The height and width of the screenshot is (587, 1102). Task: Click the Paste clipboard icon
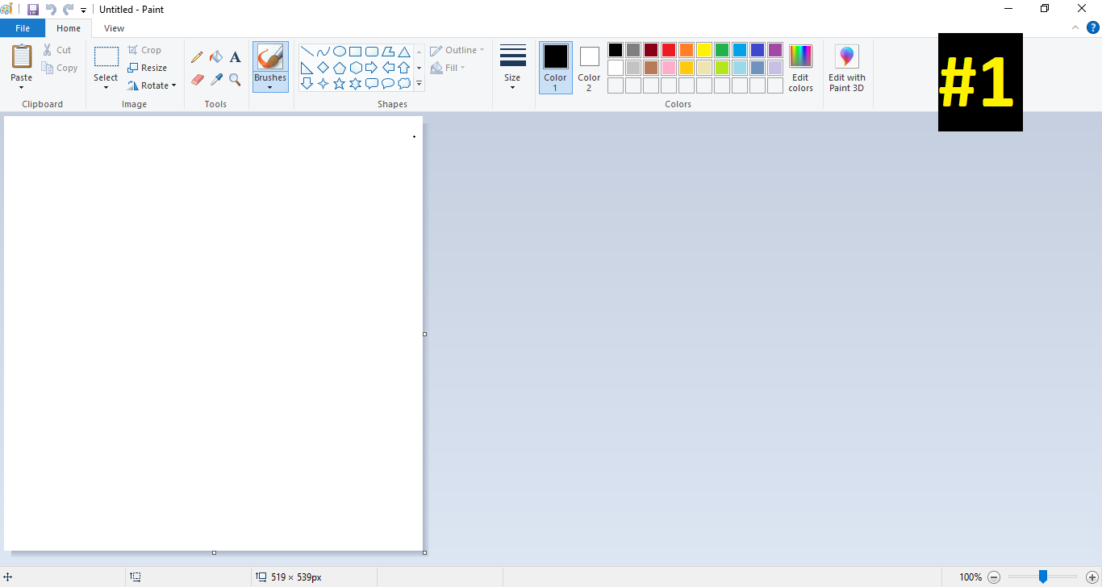(22, 56)
